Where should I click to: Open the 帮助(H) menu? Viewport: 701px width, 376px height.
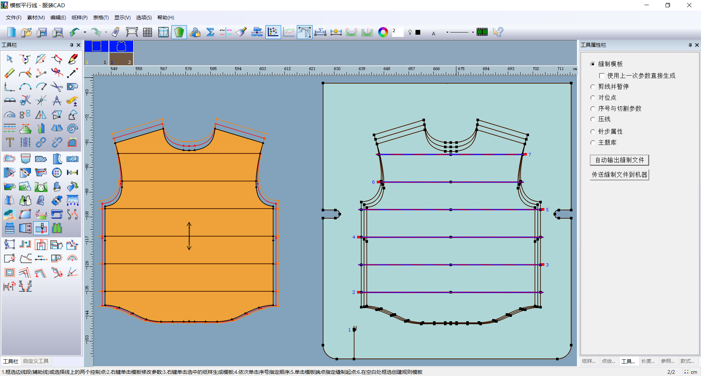166,18
